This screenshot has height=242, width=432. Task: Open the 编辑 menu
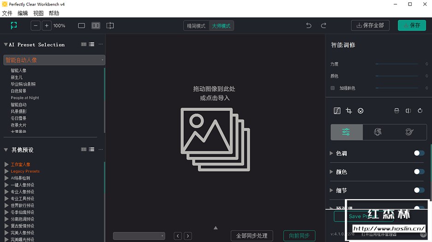click(x=23, y=13)
